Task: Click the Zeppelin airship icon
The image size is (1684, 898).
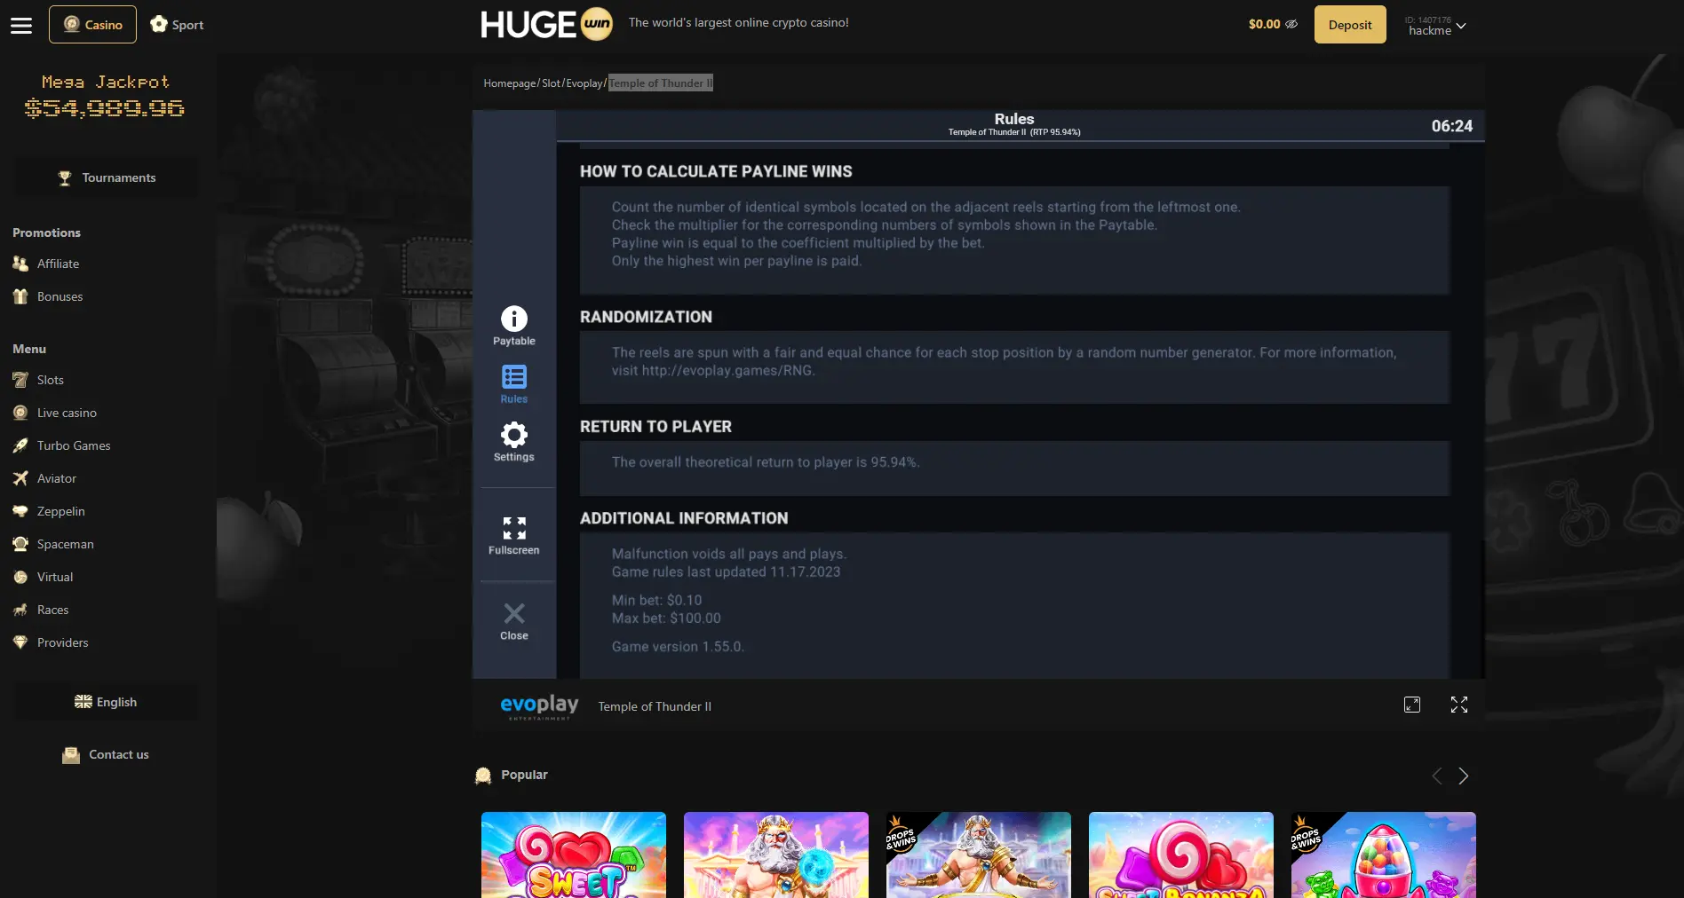Action: click(x=20, y=511)
